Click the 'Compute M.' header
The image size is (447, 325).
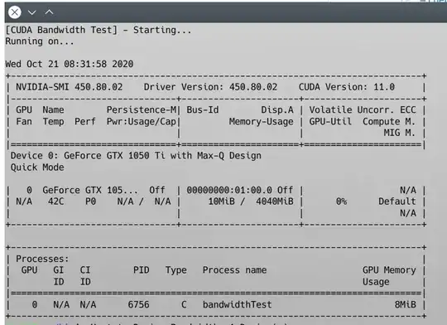[x=389, y=122]
